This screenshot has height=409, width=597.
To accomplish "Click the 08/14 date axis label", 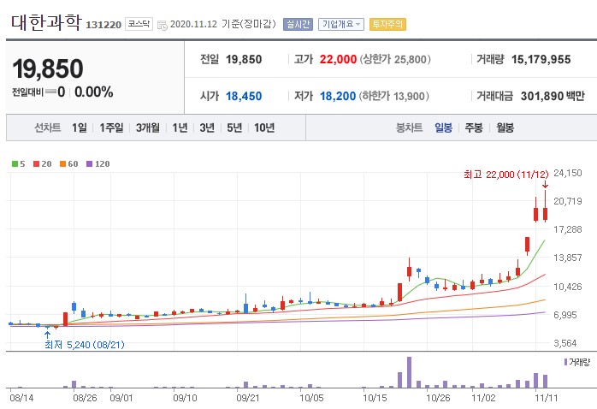I will 21,398.
